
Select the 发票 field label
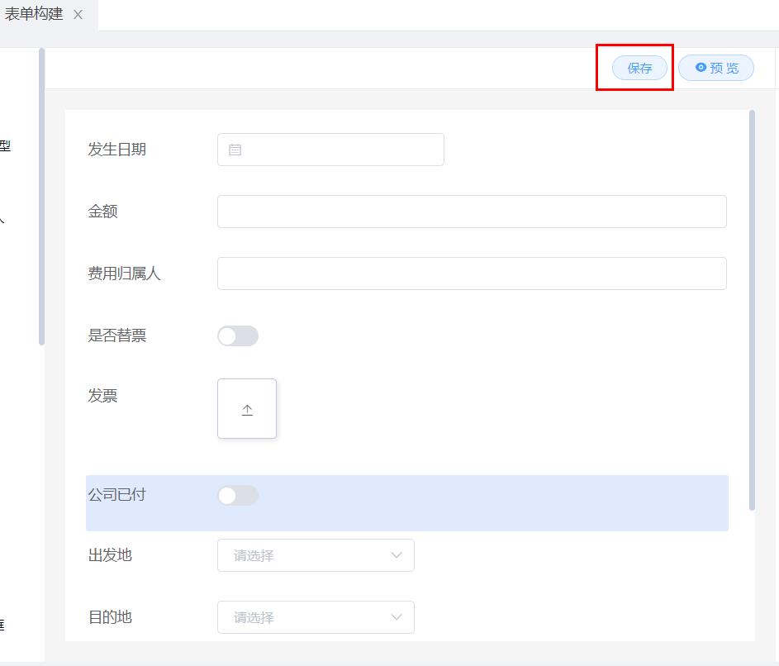102,396
